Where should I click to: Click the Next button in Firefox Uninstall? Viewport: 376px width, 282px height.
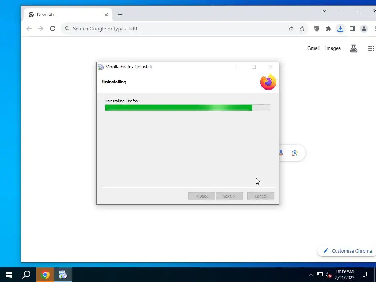click(x=229, y=196)
